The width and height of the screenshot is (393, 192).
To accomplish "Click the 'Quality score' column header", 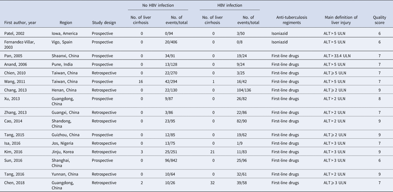I will coord(379,20).
